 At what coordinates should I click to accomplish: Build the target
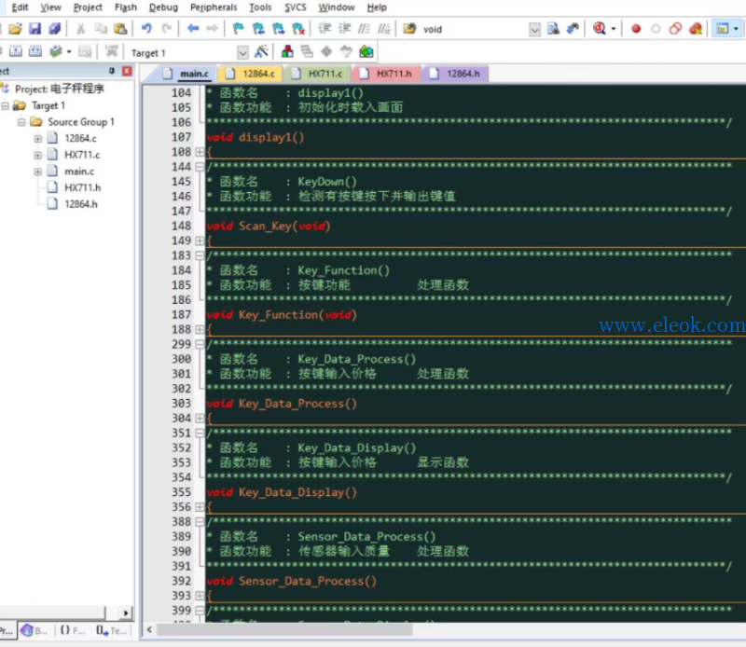coord(16,51)
